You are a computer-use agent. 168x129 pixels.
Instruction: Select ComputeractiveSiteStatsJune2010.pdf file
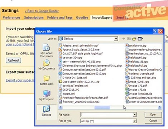82,70
